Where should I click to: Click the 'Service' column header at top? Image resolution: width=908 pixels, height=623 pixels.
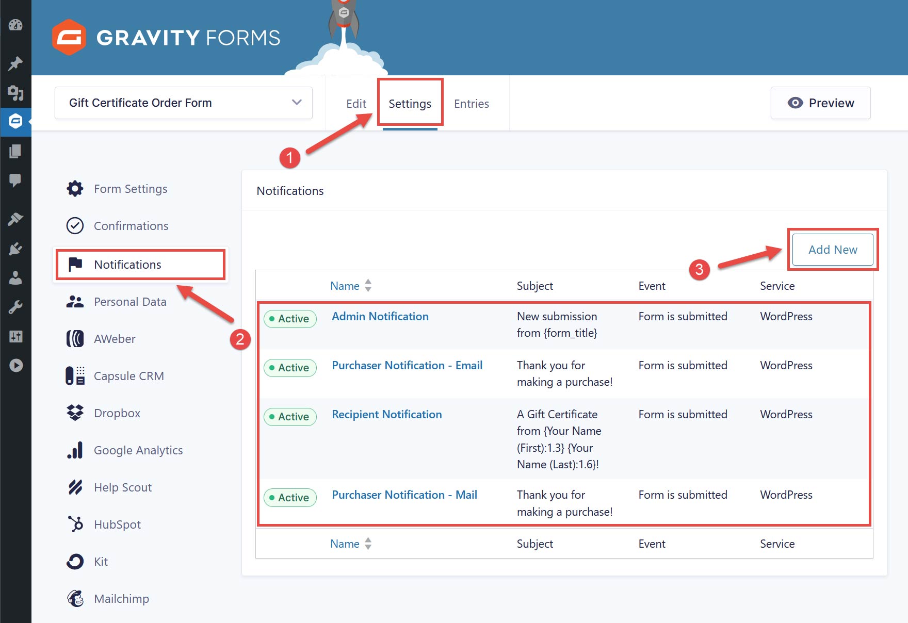click(x=777, y=286)
